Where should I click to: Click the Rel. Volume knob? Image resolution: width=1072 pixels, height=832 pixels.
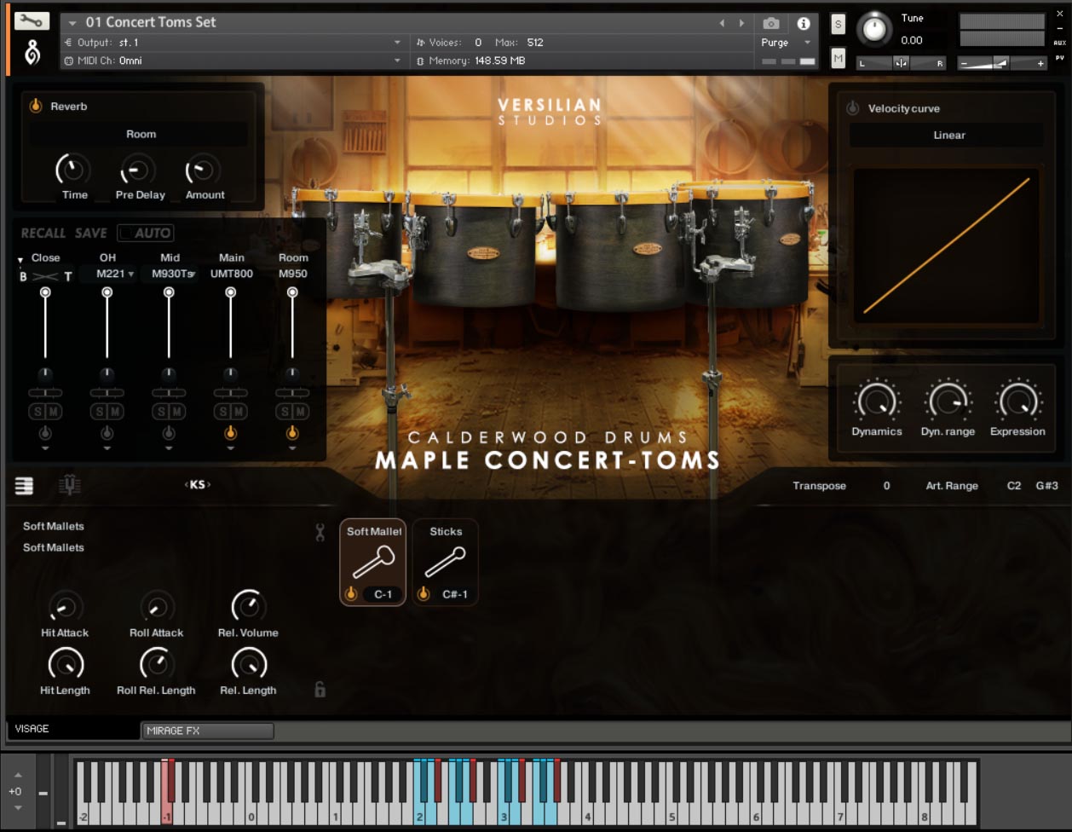[248, 606]
